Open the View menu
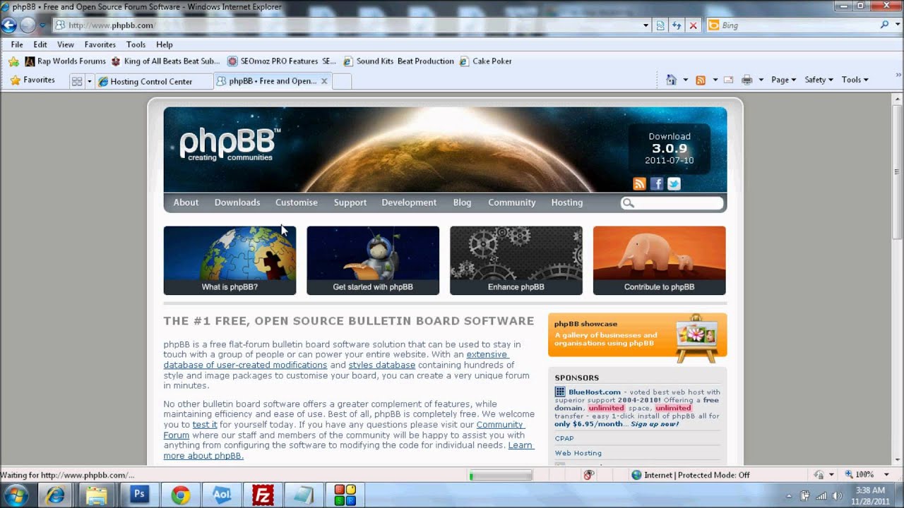 pos(66,44)
